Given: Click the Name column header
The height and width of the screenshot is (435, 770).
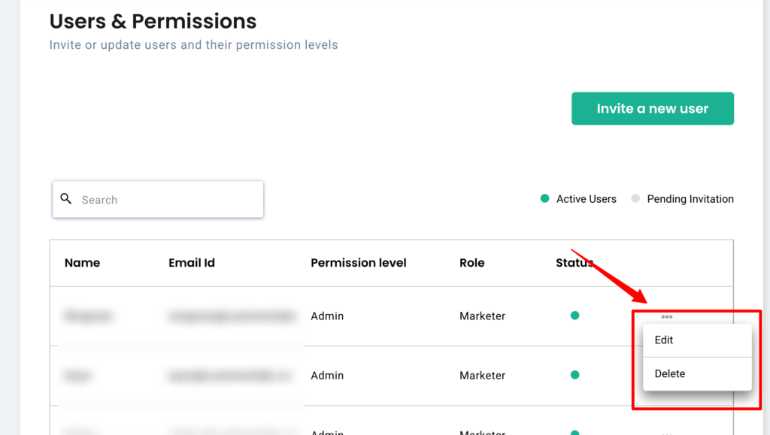Looking at the screenshot, I should pyautogui.click(x=82, y=263).
